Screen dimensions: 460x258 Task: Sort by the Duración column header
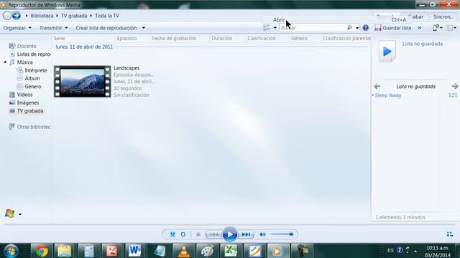pos(222,38)
